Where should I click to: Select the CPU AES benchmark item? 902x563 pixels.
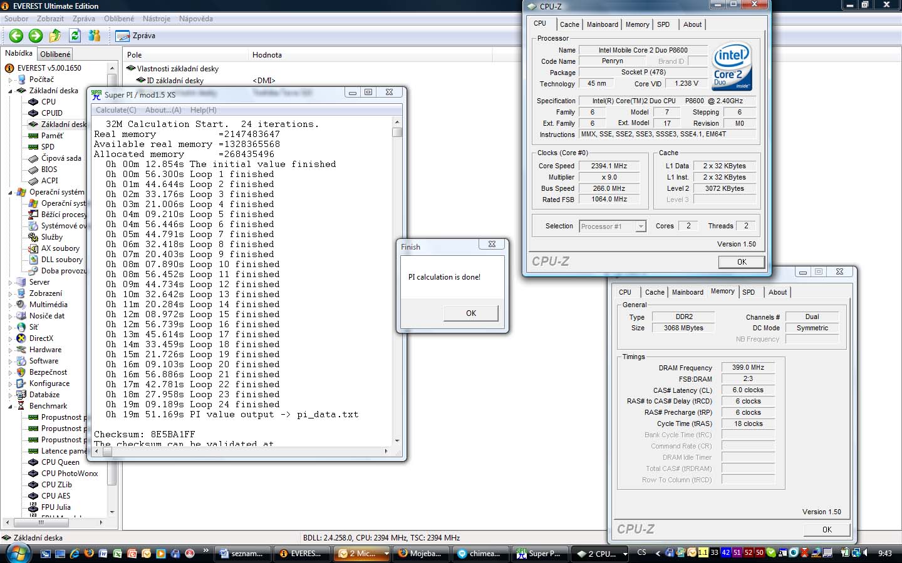coord(55,496)
